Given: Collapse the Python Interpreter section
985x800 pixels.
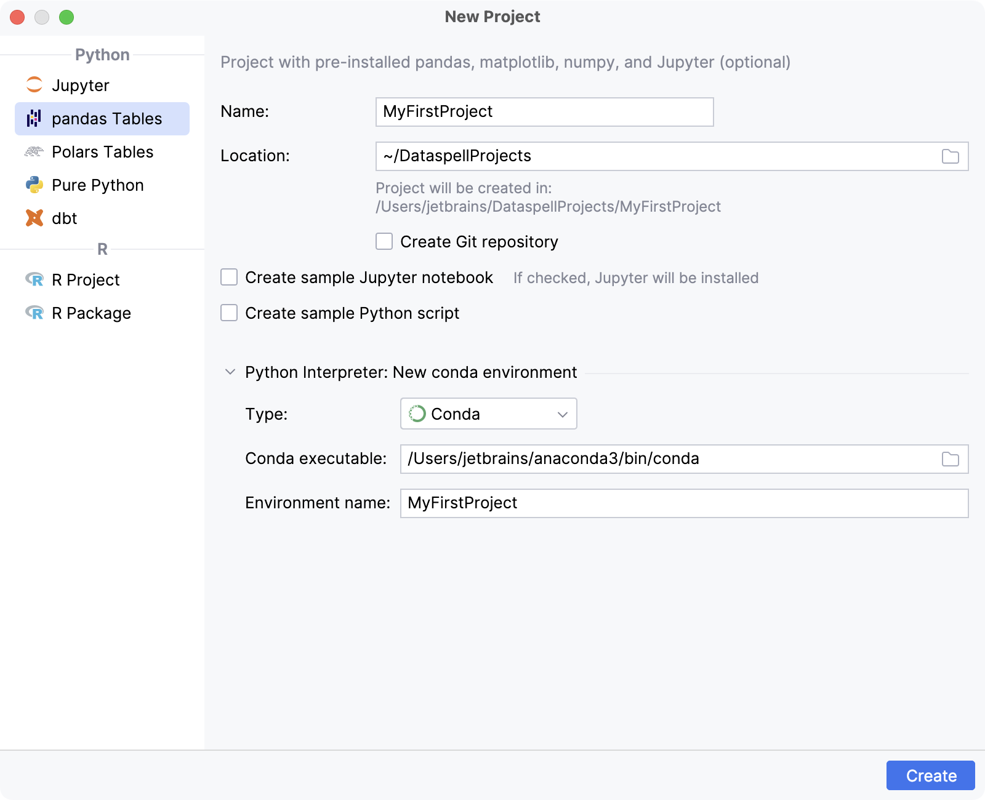Looking at the screenshot, I should tap(230, 372).
